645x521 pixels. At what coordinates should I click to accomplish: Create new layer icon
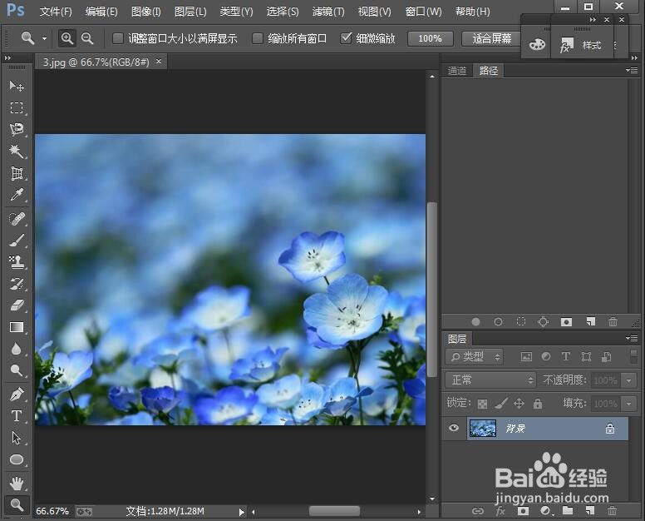point(590,511)
